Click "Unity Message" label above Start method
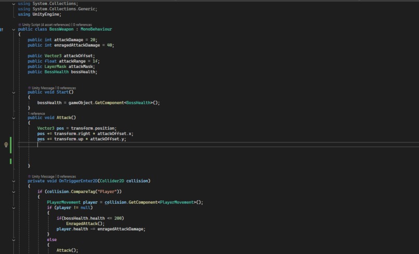This screenshot has height=254, width=419. (x=43, y=88)
